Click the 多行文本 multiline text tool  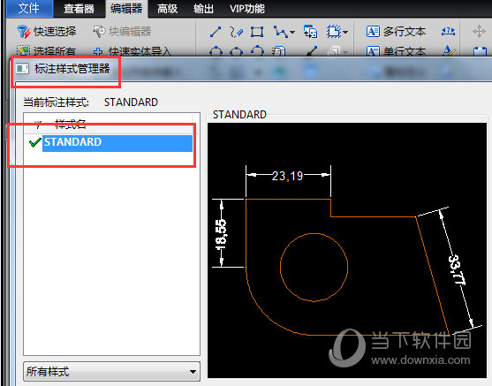click(x=396, y=32)
